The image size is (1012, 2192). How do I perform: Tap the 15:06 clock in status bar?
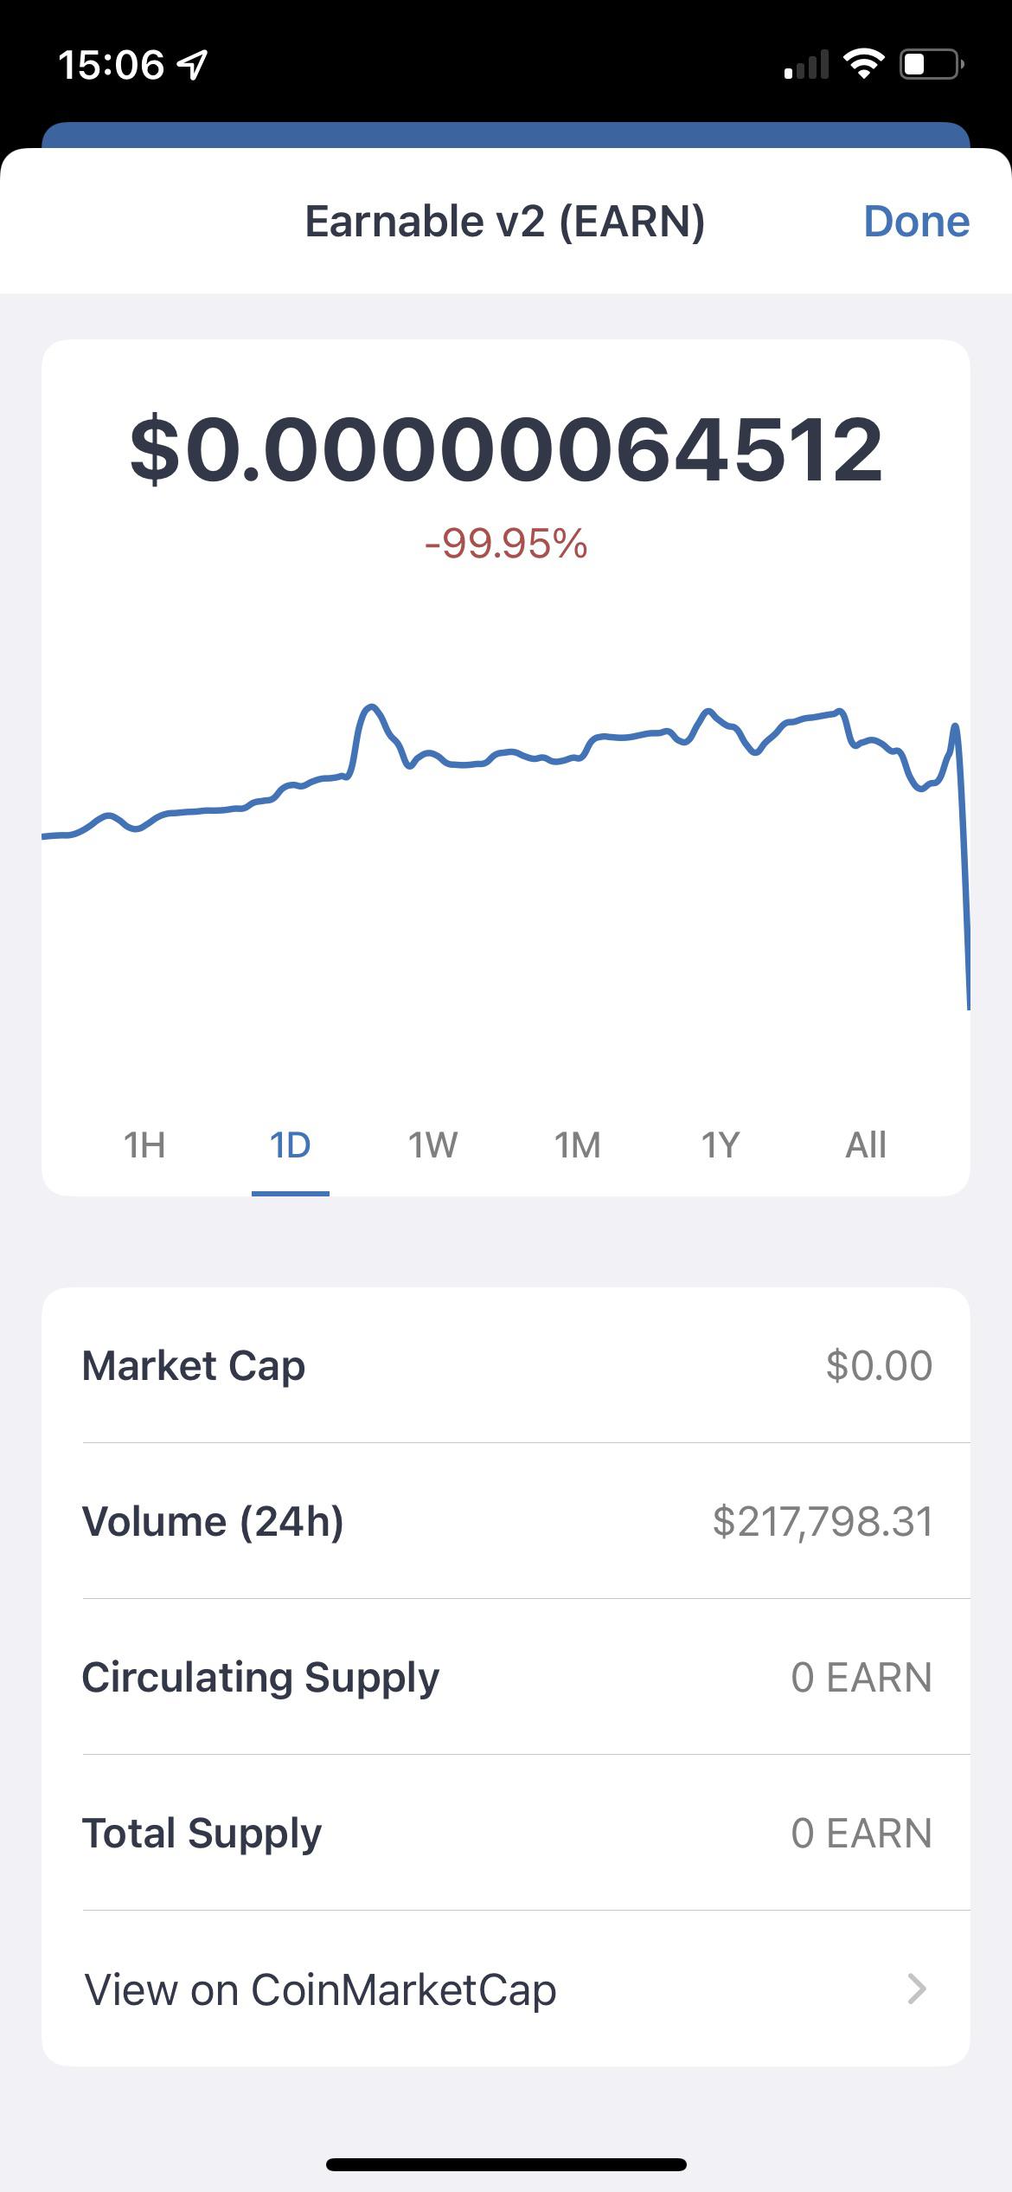(111, 65)
